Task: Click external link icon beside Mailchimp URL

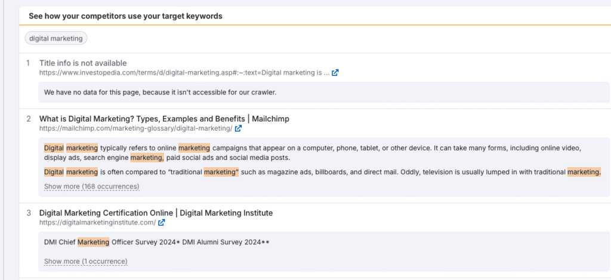Action: [239, 128]
